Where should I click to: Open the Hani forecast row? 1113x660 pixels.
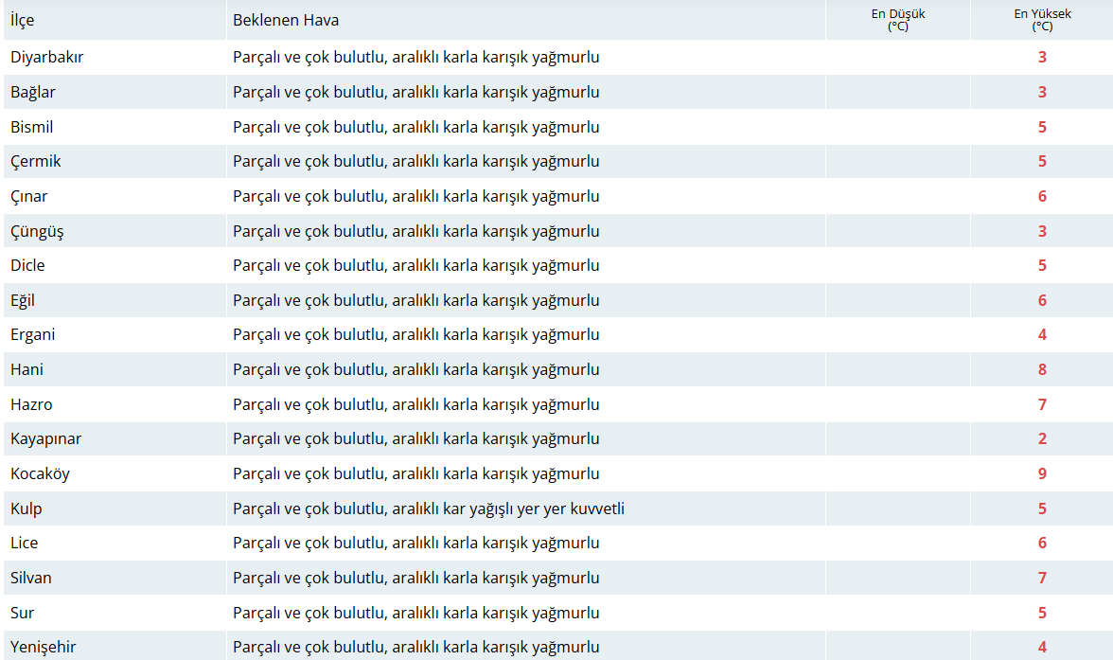click(26, 369)
